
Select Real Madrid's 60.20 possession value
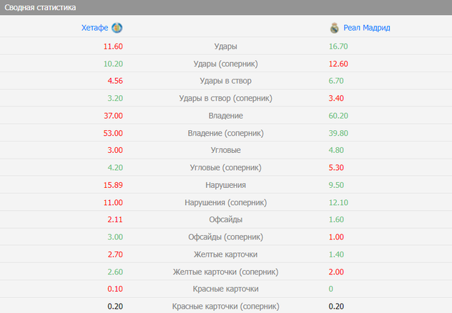tap(338, 116)
